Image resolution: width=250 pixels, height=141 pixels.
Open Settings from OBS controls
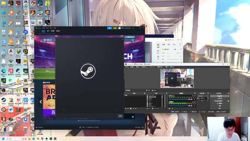[x=220, y=106]
